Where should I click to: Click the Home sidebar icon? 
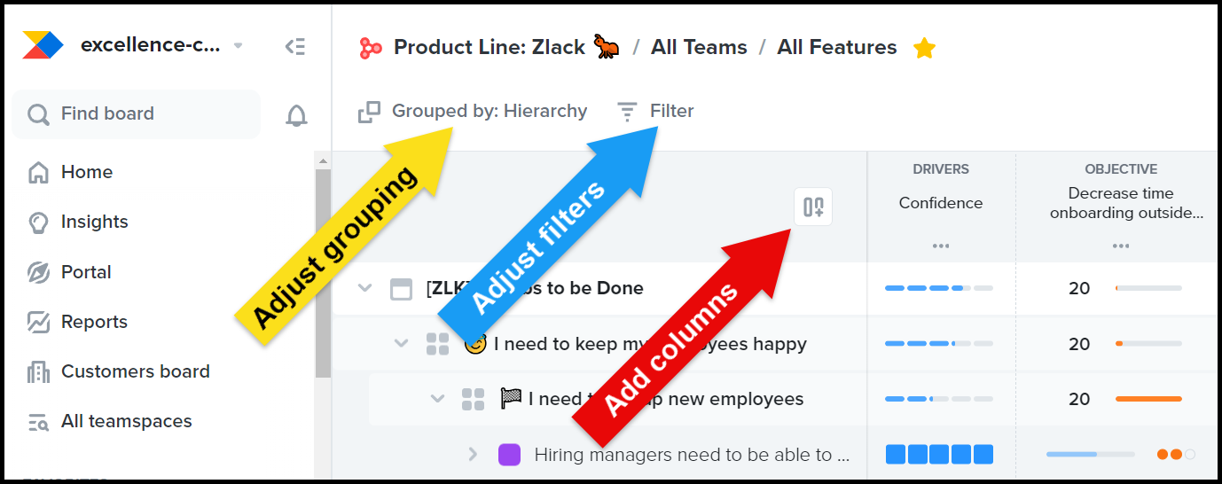38,172
